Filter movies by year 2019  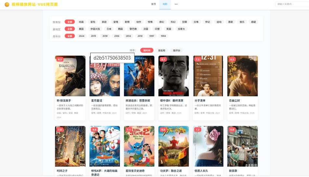click(x=94, y=36)
